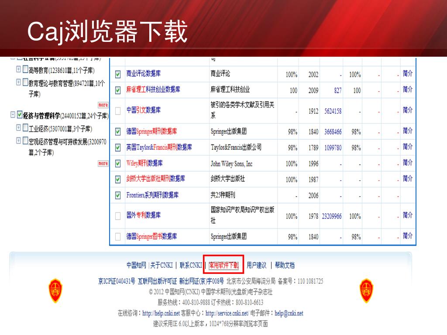Tick the 教育理论与教育管理 tree checkbox
The height and width of the screenshot is (335, 447).
(25, 82)
